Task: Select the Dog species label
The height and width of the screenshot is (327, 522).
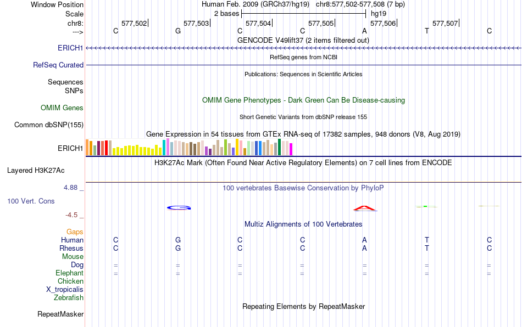Action: click(77, 265)
